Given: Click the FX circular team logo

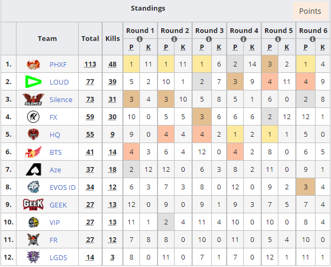Looking at the screenshot, I should point(33,116).
